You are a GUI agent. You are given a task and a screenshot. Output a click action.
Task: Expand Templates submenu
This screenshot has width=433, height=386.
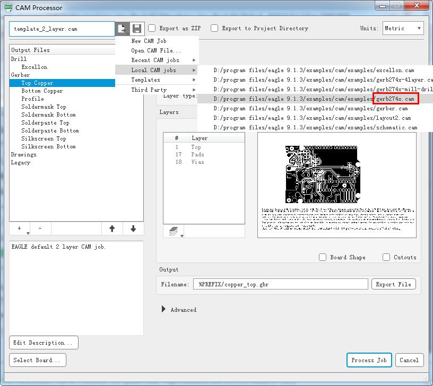(x=157, y=80)
